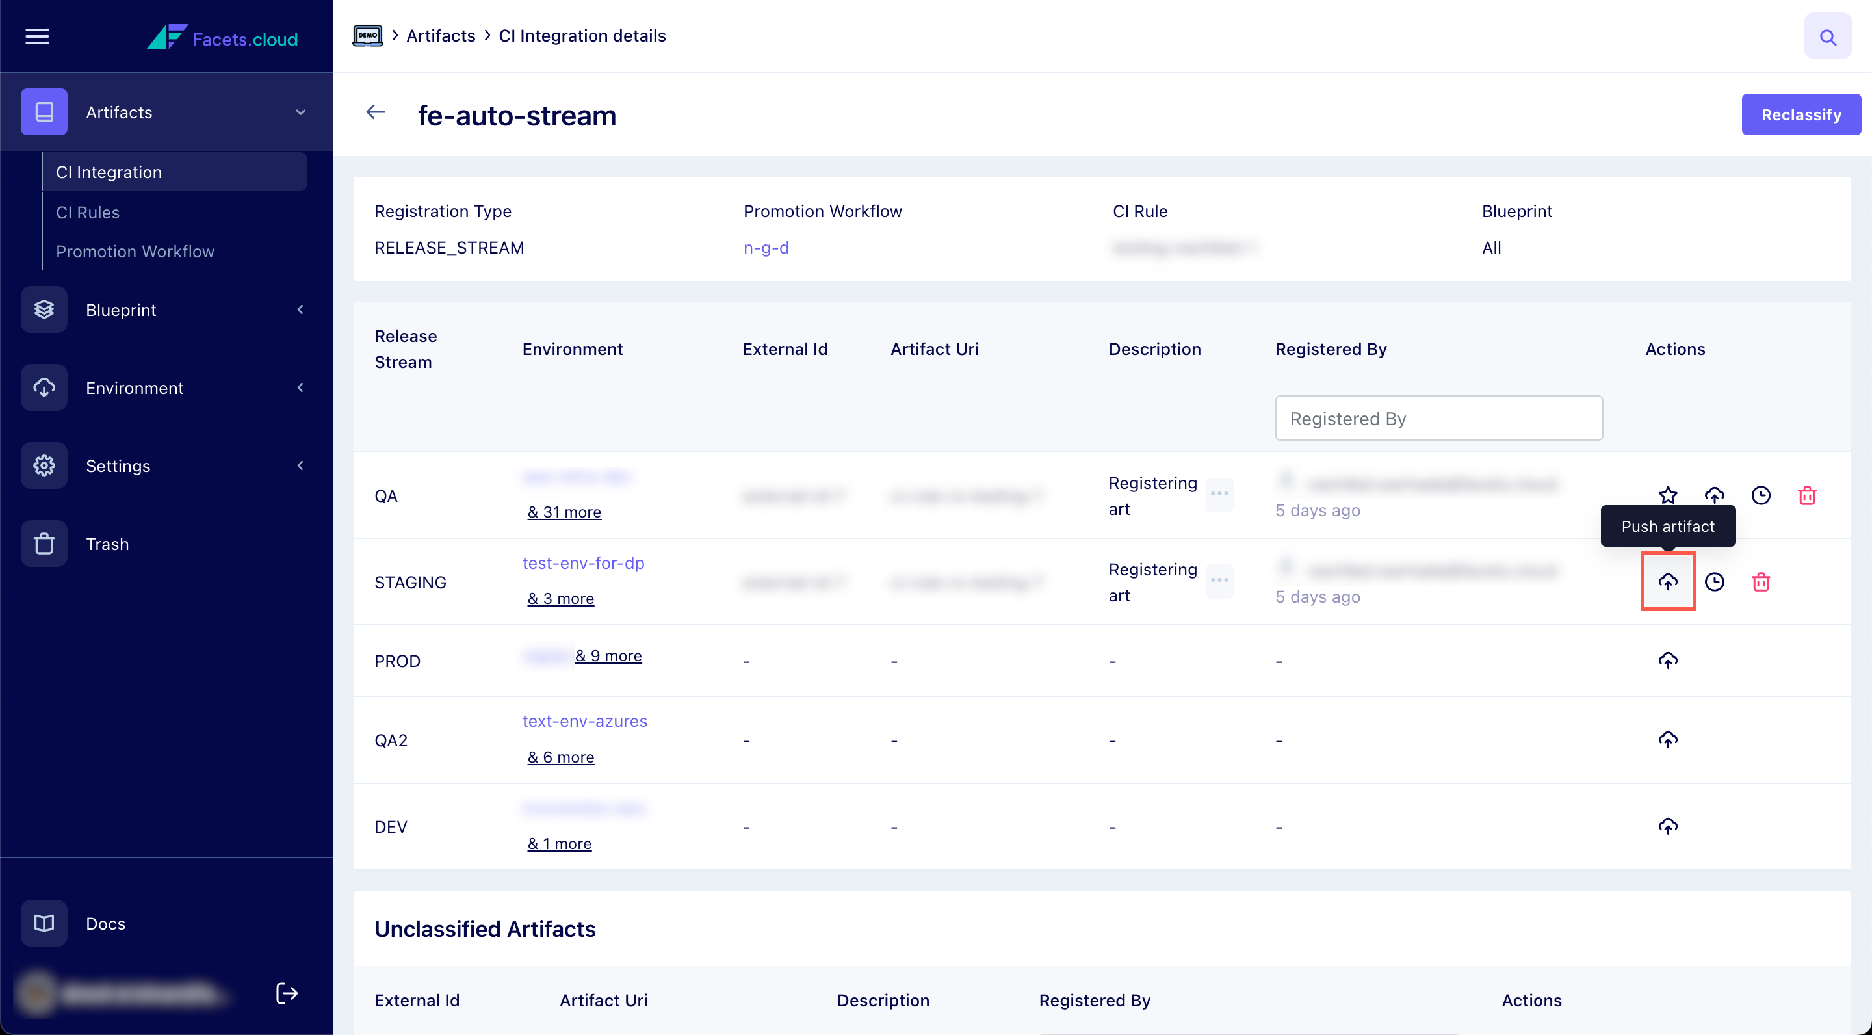Toggle the hamburger sidebar menu
Image resolution: width=1872 pixels, height=1035 pixels.
(37, 36)
